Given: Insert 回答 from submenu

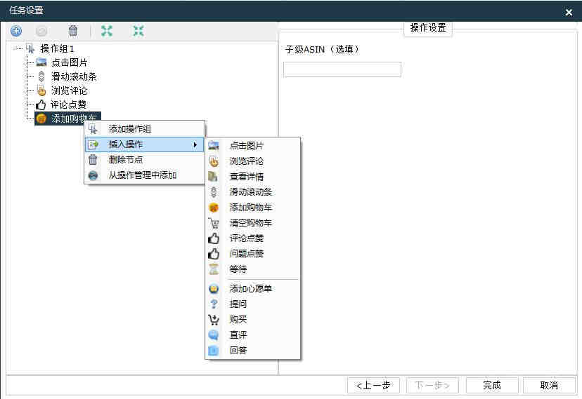Looking at the screenshot, I should [252, 350].
